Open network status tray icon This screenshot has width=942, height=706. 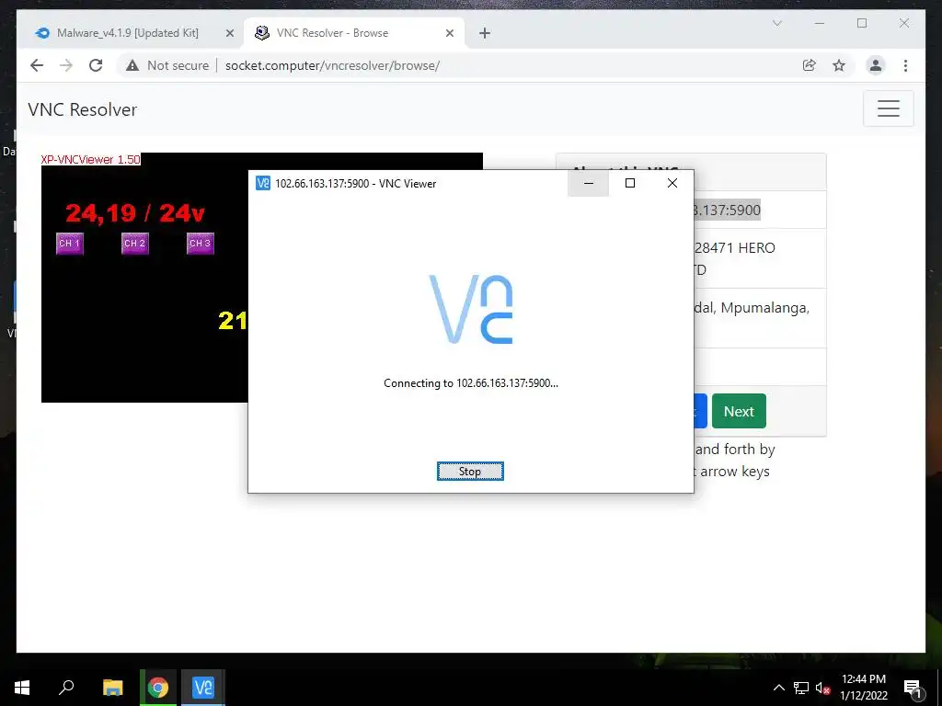801,688
